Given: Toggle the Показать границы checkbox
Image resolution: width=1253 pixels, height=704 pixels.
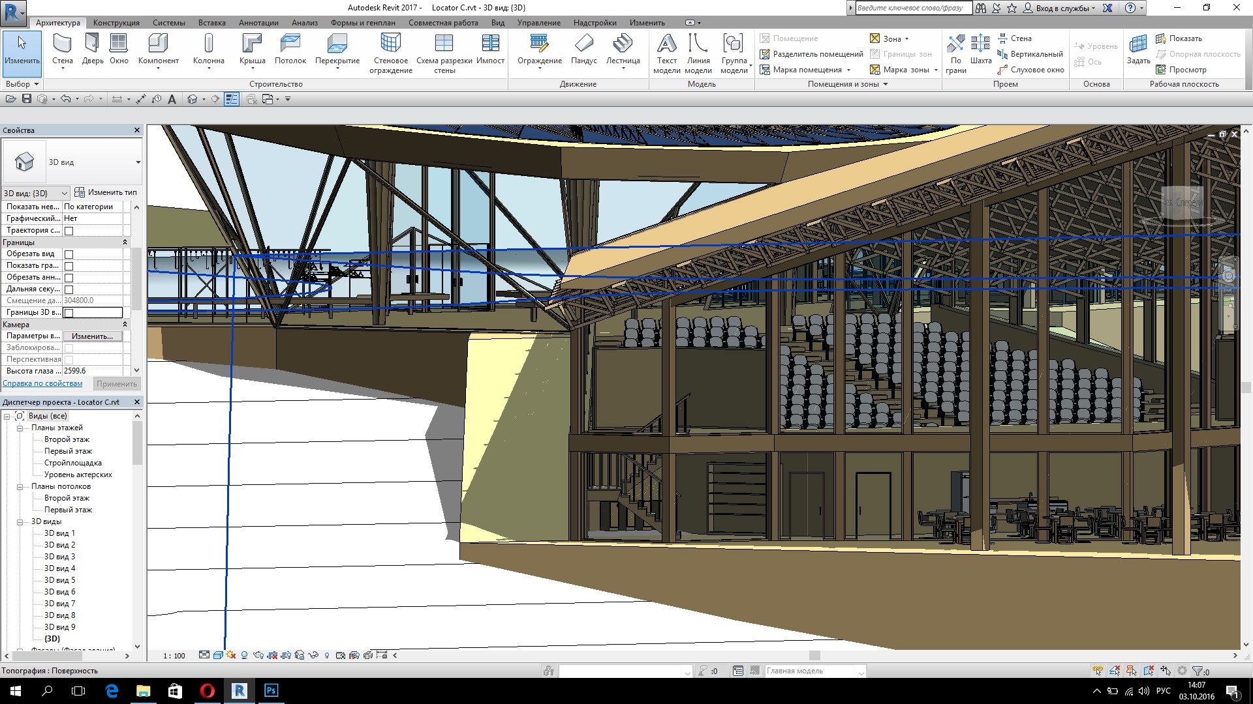Looking at the screenshot, I should pyautogui.click(x=69, y=266).
